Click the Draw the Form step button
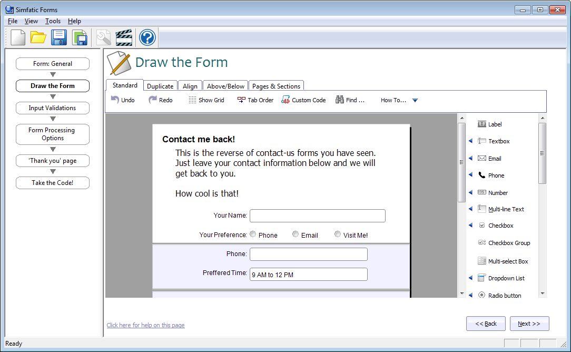The image size is (571, 352). pyautogui.click(x=53, y=86)
